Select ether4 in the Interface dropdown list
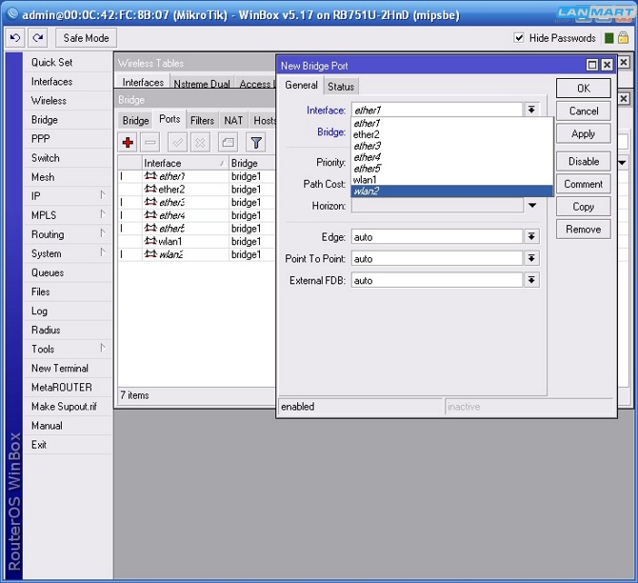 451,157
